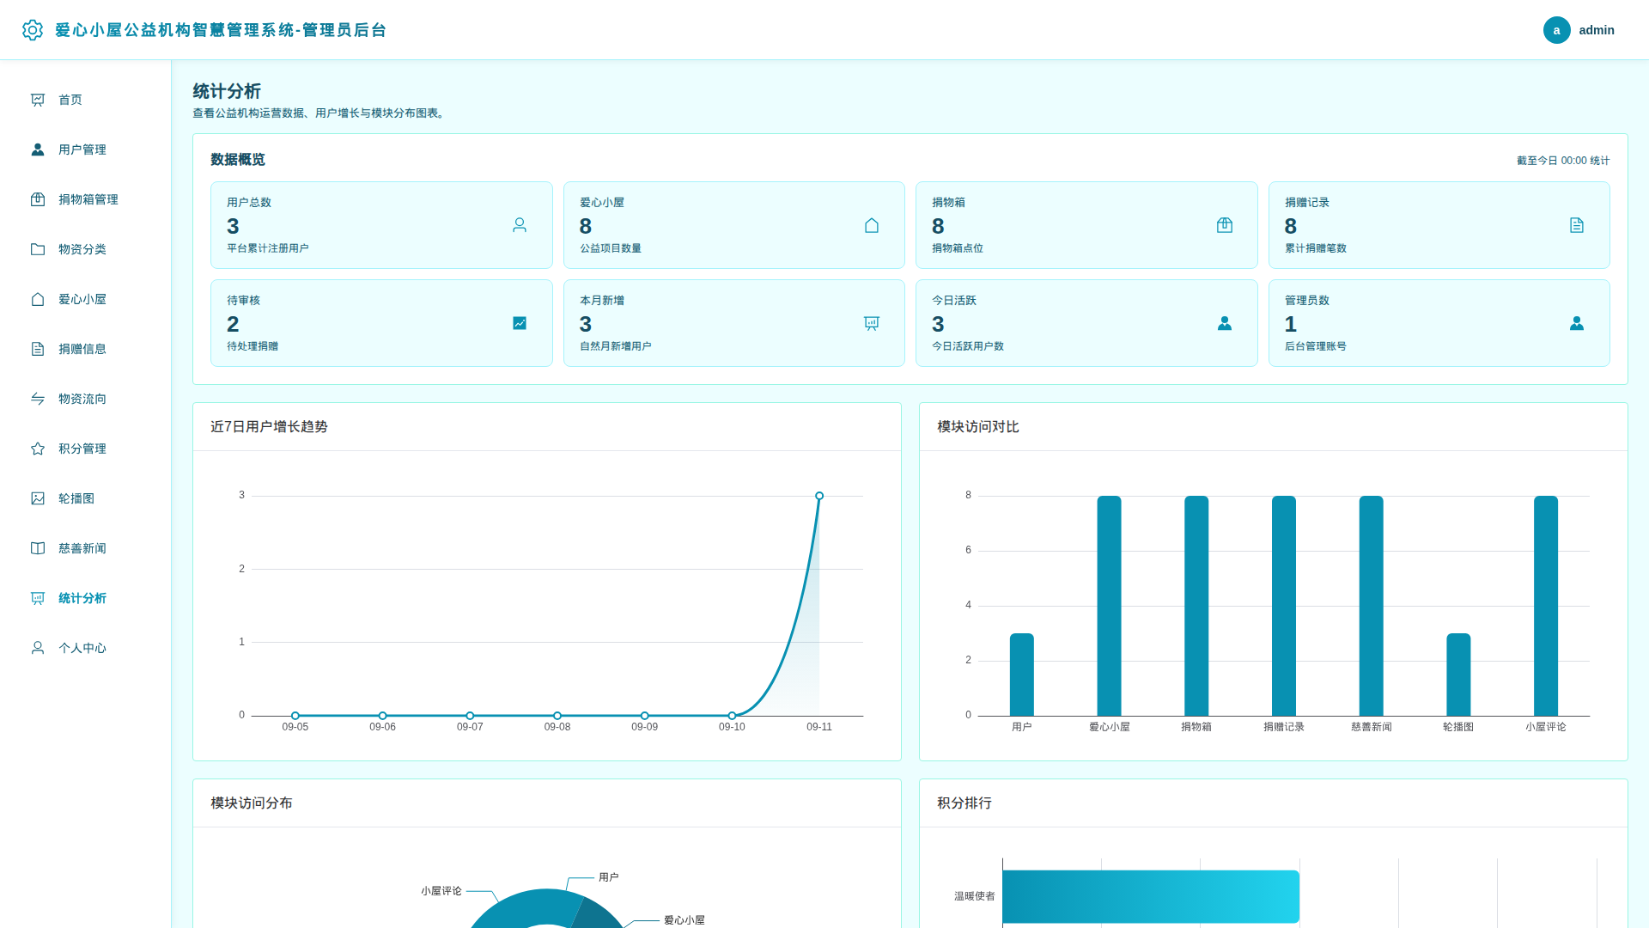Click the value 2 on 待审核 card

[x=233, y=324]
